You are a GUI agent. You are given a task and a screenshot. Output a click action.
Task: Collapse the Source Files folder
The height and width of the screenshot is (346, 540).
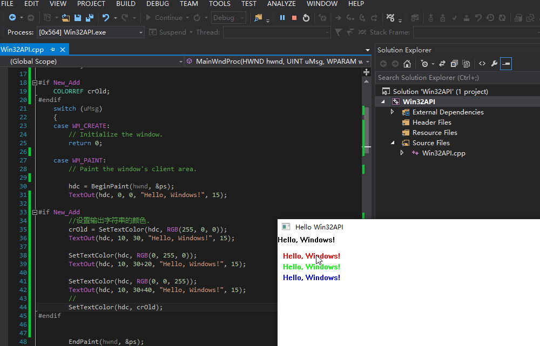pos(393,143)
